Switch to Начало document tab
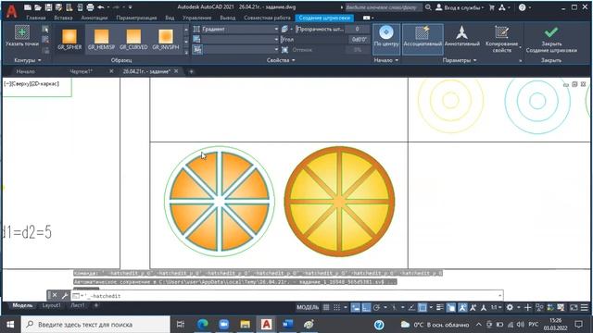Screen dimensions: 593x333 pos(26,71)
